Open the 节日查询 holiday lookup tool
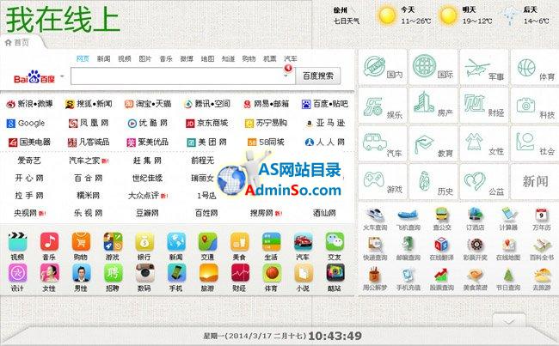This screenshot has width=559, height=346. [x=508, y=279]
